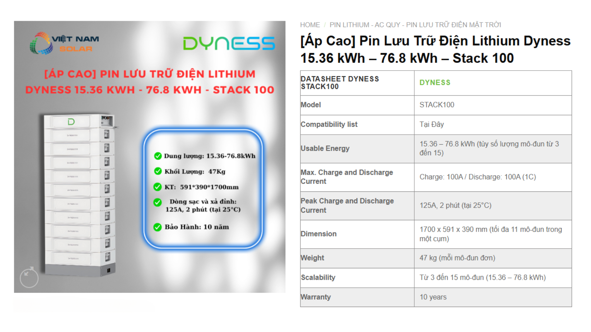The image size is (591, 332).
Task: Open the HOME breadcrumb link
Action: coord(310,25)
